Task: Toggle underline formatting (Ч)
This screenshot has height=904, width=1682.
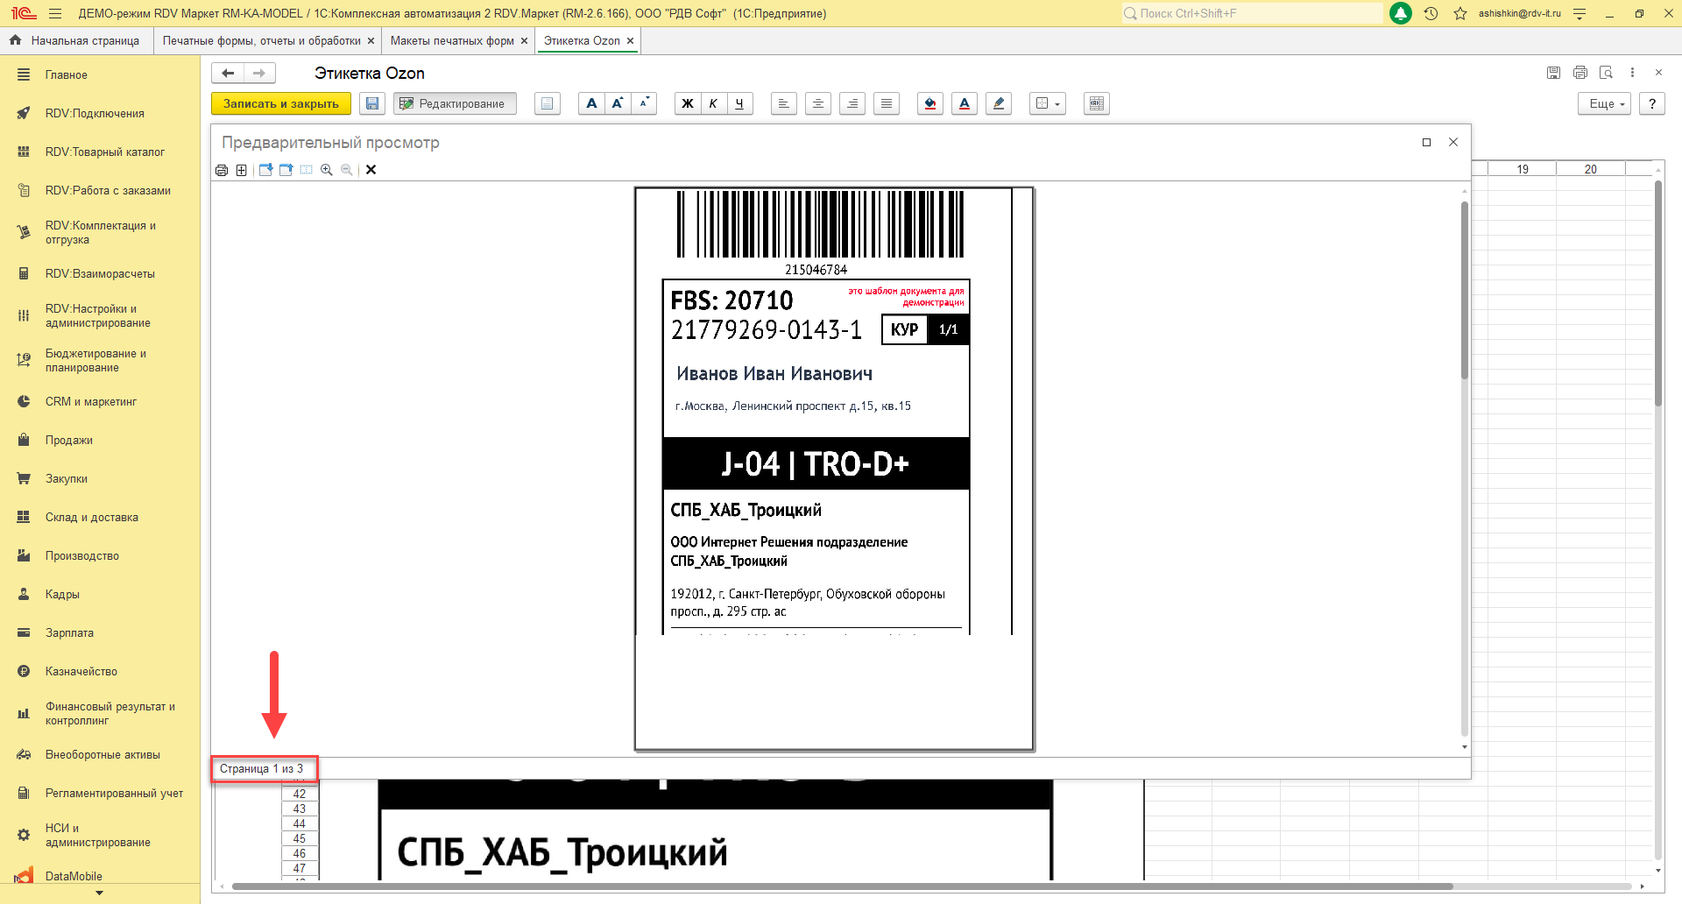Action: tap(740, 103)
